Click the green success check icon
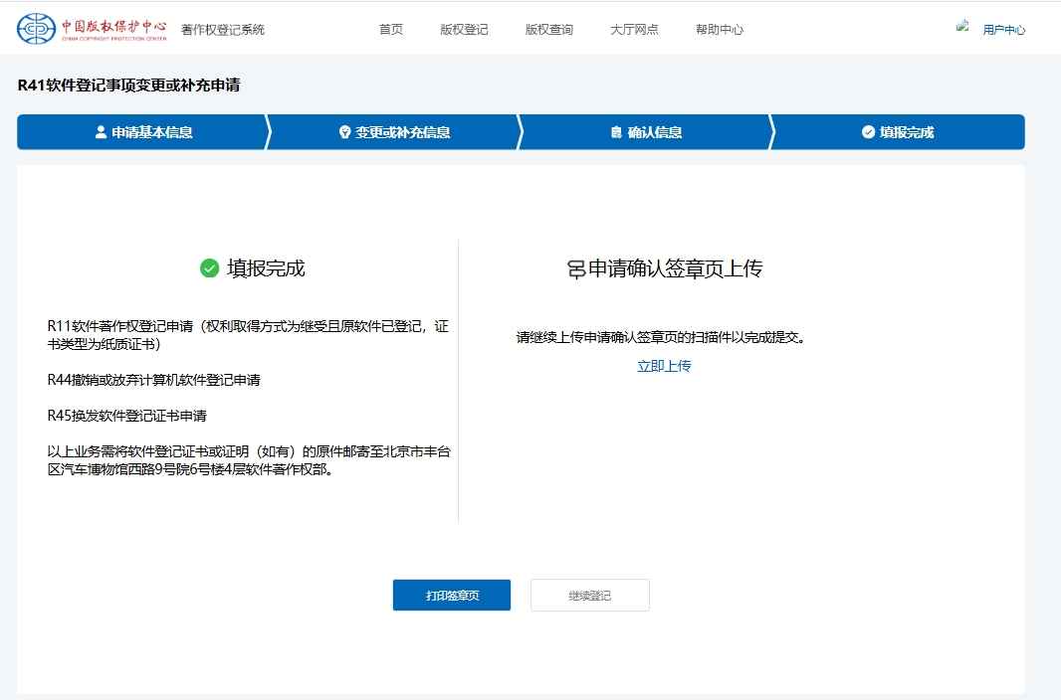 (x=209, y=268)
